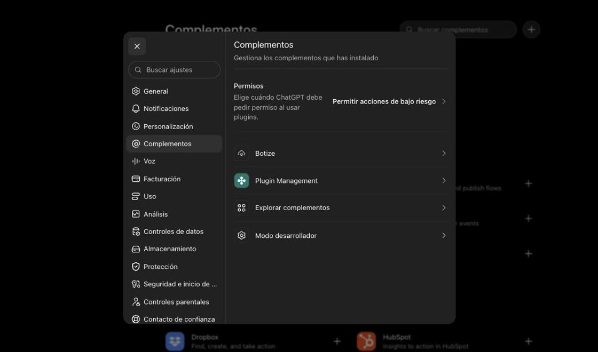Image resolution: width=598 pixels, height=352 pixels.
Task: Click chevron on Modo desarrollador row
Action: (x=444, y=235)
